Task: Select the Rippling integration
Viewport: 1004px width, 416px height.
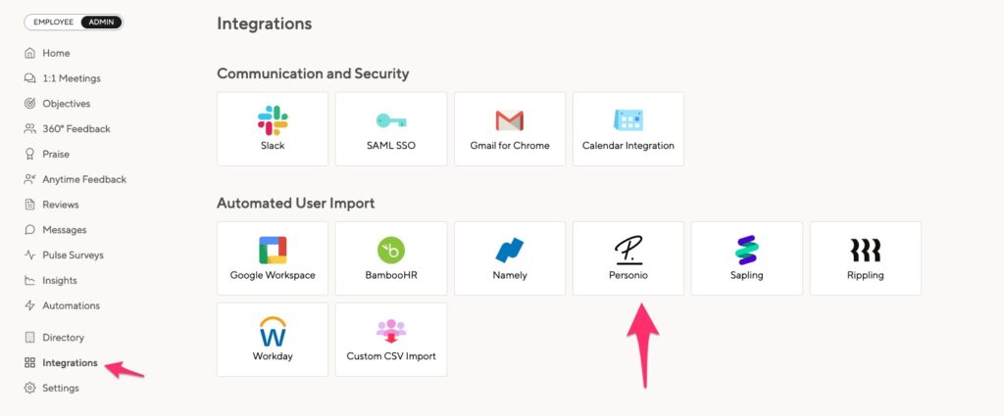Action: click(866, 258)
